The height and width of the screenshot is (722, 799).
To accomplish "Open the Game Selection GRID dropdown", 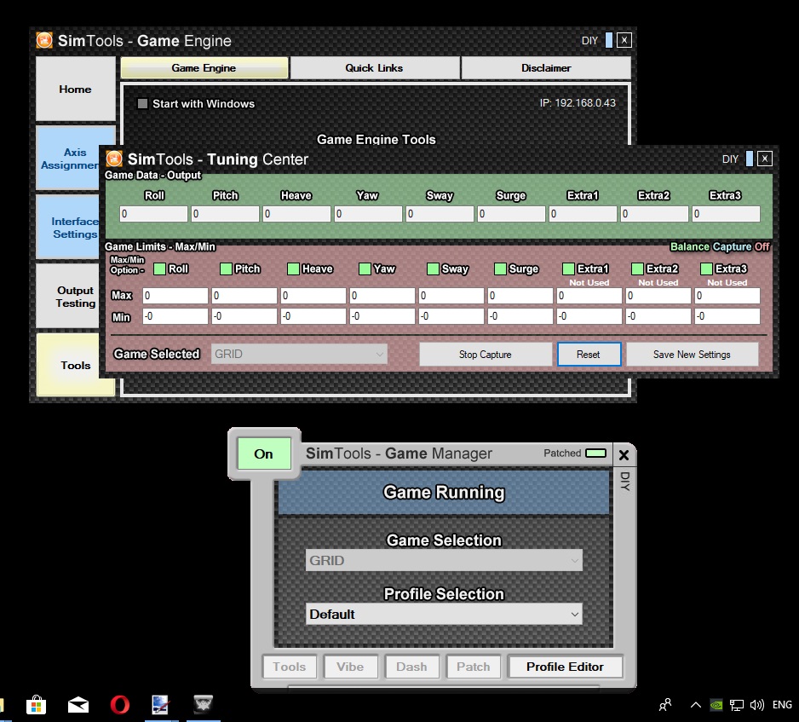I will click(x=444, y=560).
